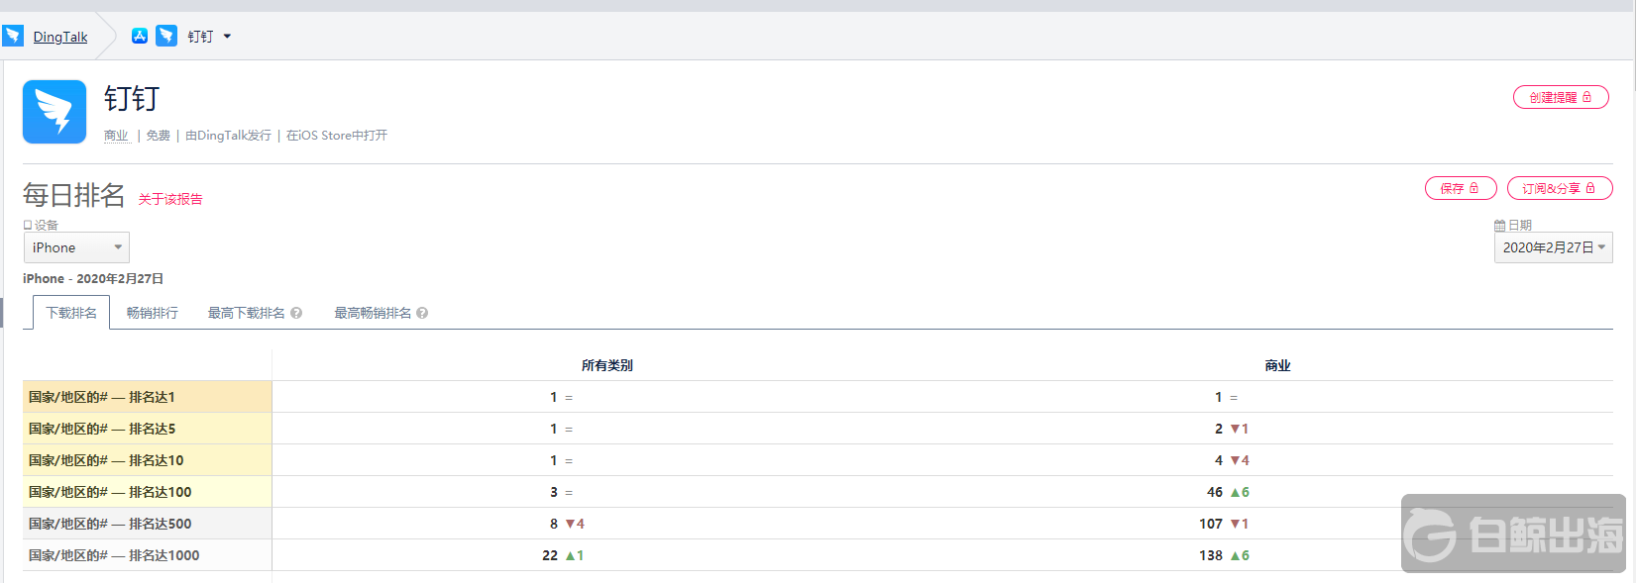Click the device icon beside 设备

[x=28, y=225]
